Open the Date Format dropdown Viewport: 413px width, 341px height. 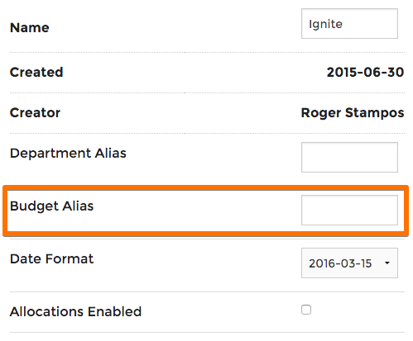[x=349, y=263]
